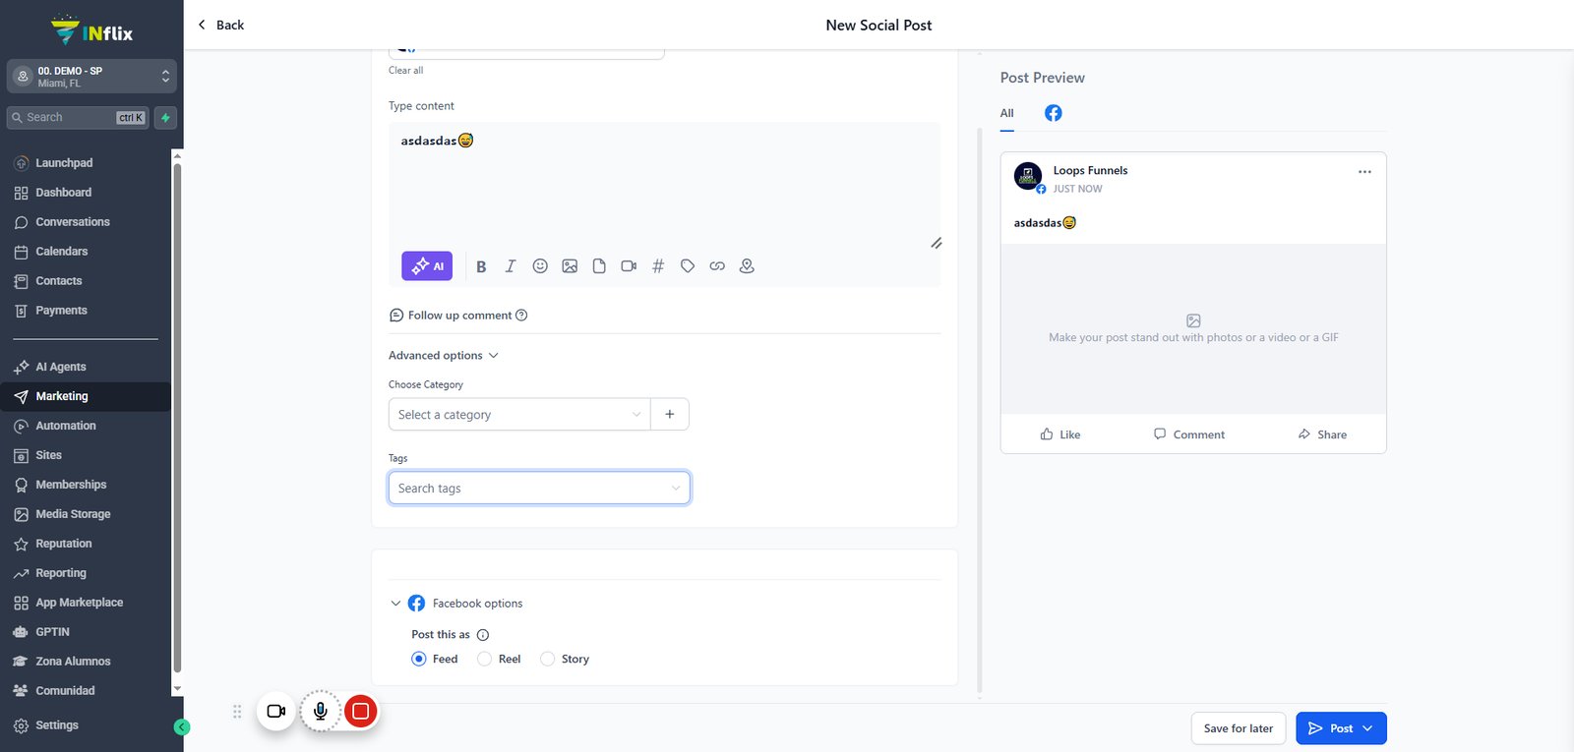Select the Feed radio option
Screen dimensions: 1574x752
pos(419,660)
